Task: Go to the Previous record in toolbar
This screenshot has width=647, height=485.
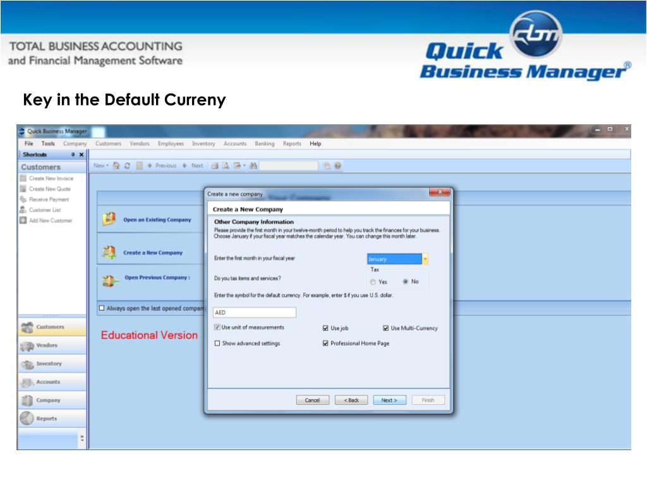Action: tap(162, 166)
